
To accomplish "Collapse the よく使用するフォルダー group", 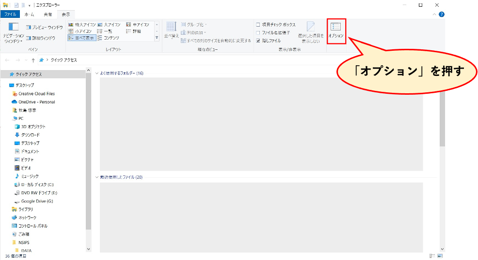I will point(96,73).
